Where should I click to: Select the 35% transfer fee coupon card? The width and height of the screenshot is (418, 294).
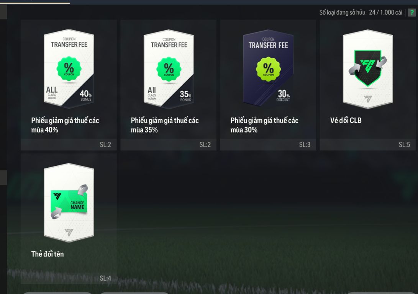pyautogui.click(x=169, y=69)
